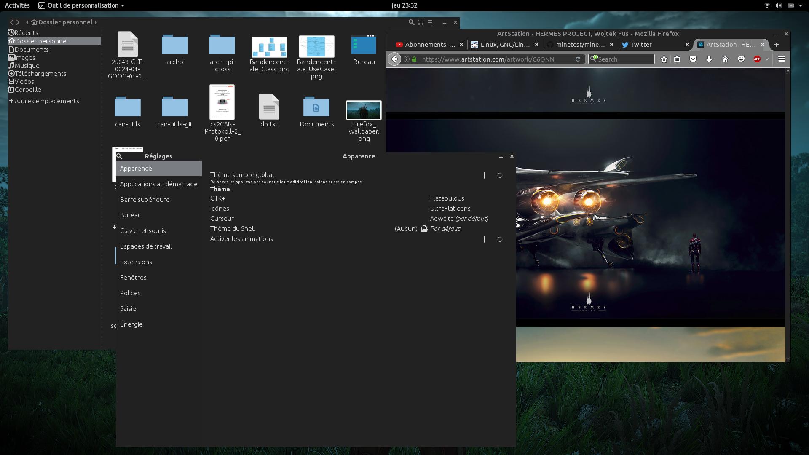
Task: Open Firefox downloads arrow icon
Action: coord(709,59)
